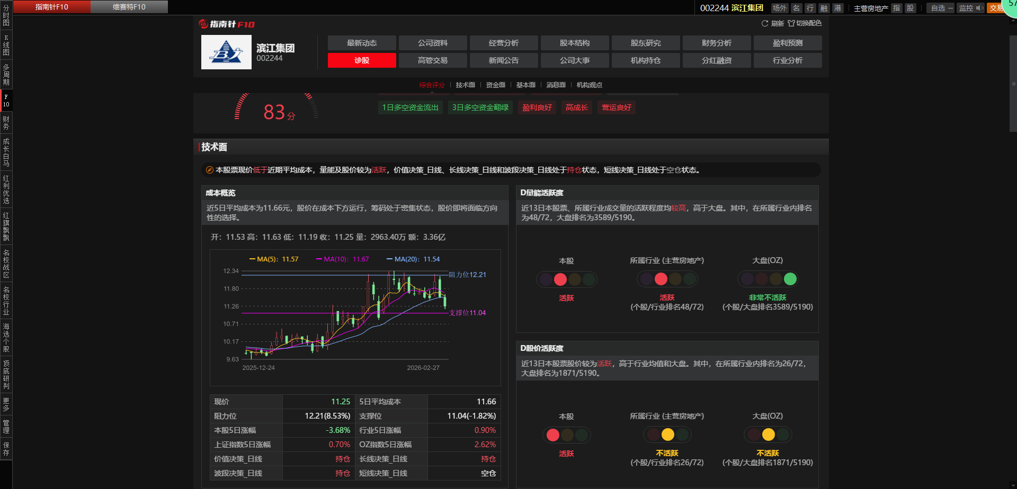Open 财务 in the left sidebar
Image resolution: width=1017 pixels, height=489 pixels.
[x=6, y=123]
